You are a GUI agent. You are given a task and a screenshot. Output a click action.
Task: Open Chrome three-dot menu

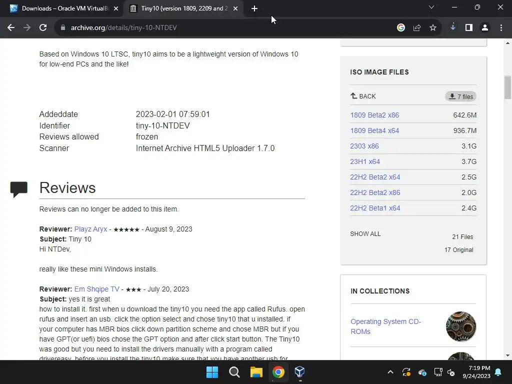[501, 28]
